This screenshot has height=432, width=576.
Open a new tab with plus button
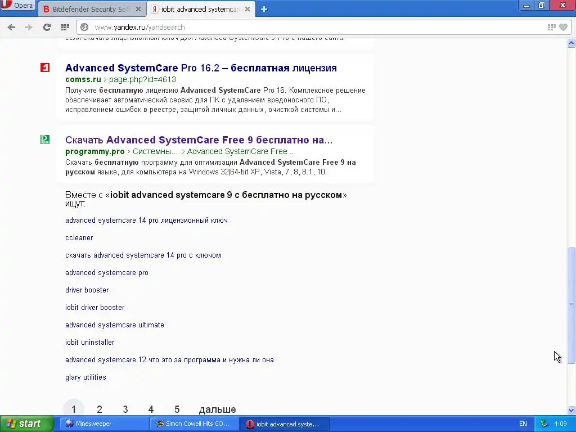click(x=264, y=10)
